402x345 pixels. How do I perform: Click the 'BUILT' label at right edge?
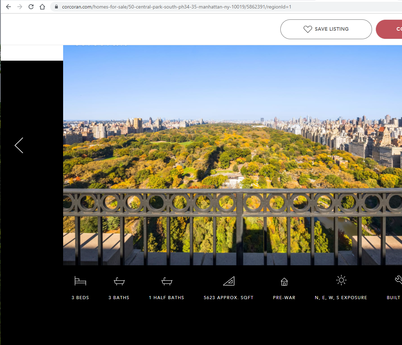(394, 297)
